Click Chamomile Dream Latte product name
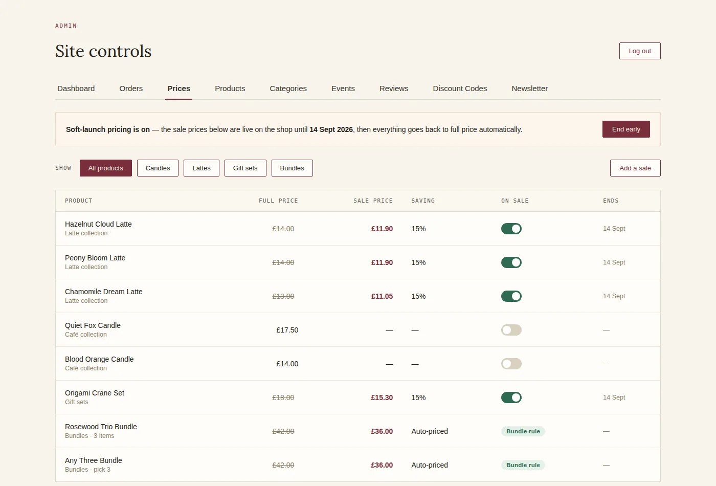The height and width of the screenshot is (486, 716). [x=104, y=292]
